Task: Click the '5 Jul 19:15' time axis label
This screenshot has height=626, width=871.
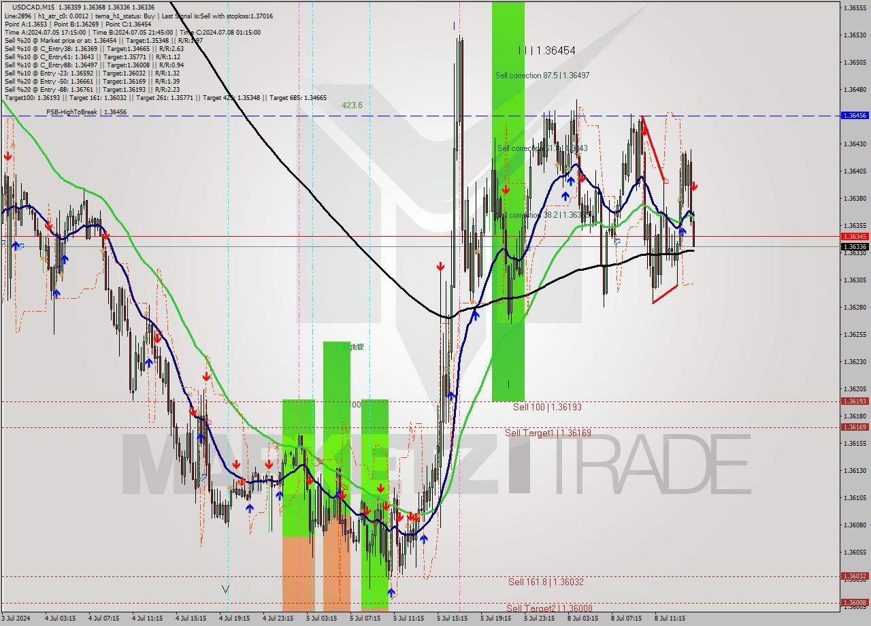Action: click(x=496, y=619)
